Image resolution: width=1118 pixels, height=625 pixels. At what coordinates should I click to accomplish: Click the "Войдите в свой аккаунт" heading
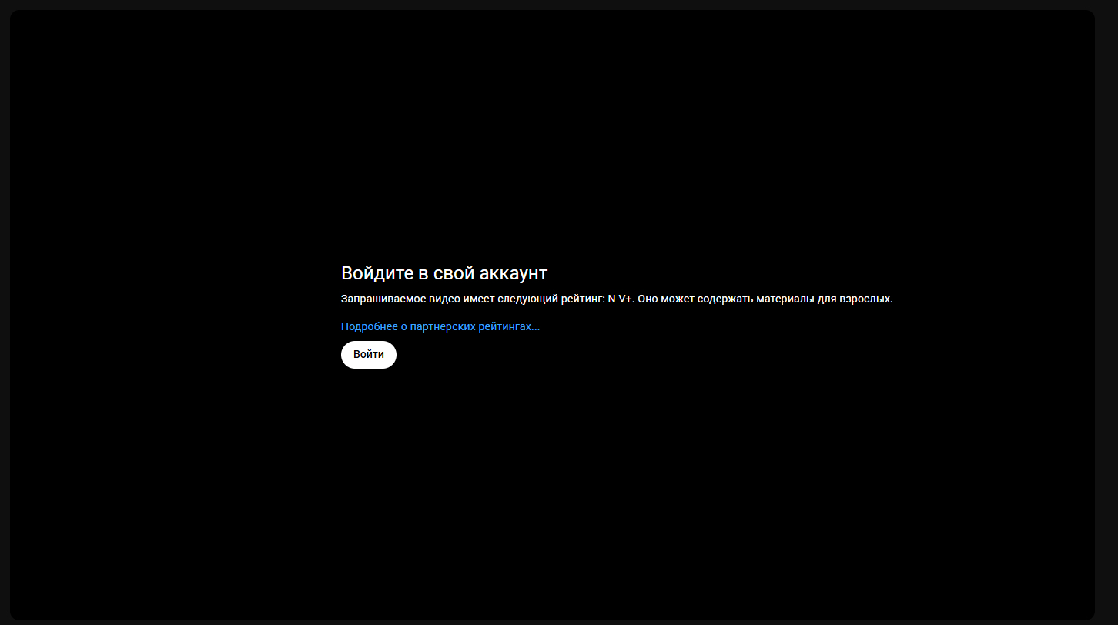444,273
